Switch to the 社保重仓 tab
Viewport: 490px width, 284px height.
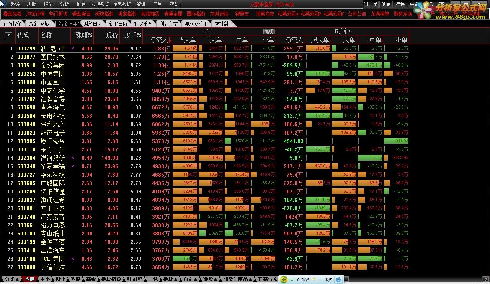pos(143,24)
